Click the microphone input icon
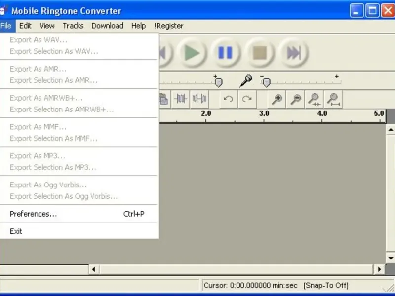 [x=246, y=81]
